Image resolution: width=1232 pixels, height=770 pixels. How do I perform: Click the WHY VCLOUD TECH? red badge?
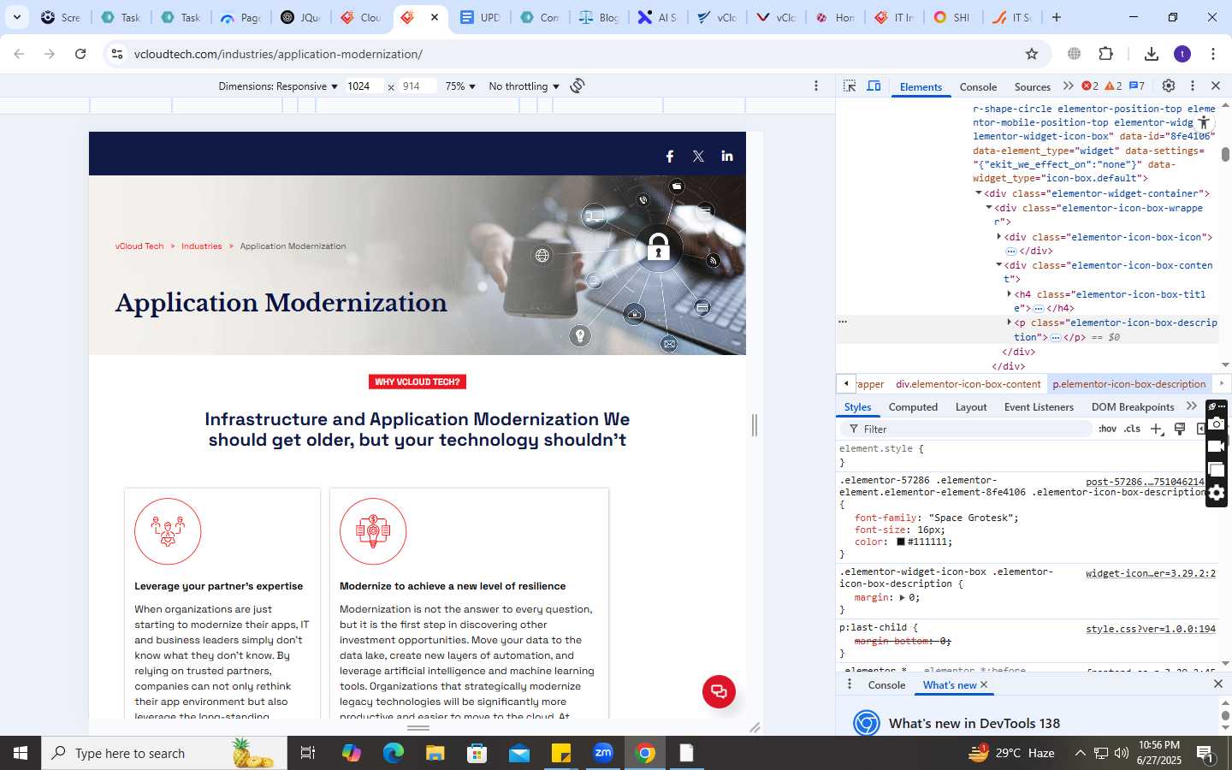[418, 382]
